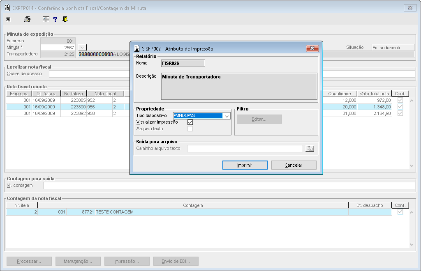Click scroll up arrow of Nota fiscal minuta grid
Image resolution: width=421 pixels, height=271 pixels.
click(x=412, y=101)
